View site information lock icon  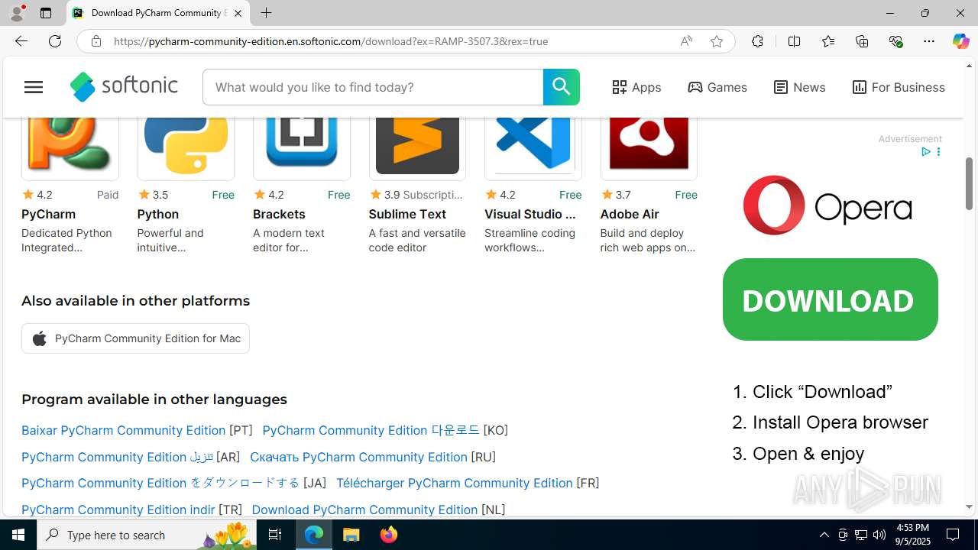[x=96, y=41]
